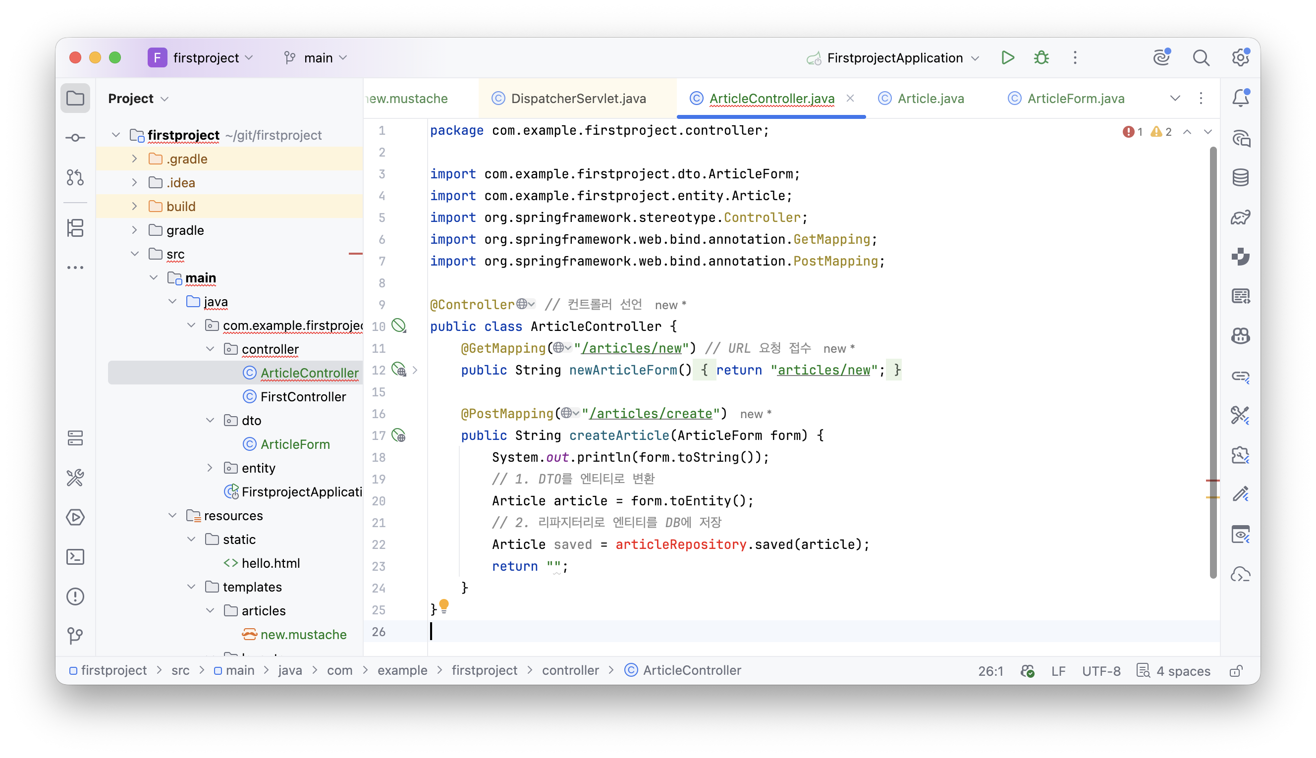Toggle Project tool window folder button

(x=75, y=98)
